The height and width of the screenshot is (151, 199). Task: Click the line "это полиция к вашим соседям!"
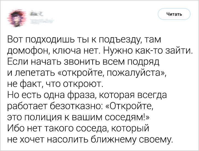[x=77, y=118]
